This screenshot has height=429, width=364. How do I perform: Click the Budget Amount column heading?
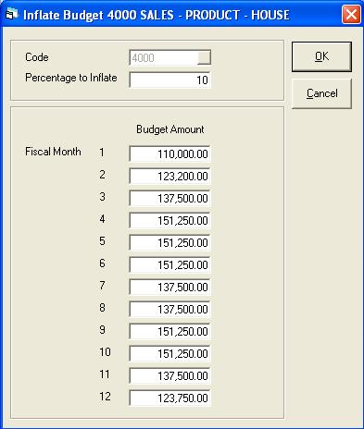point(170,129)
